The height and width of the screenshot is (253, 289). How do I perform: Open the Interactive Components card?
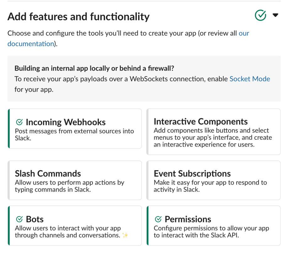point(213,132)
